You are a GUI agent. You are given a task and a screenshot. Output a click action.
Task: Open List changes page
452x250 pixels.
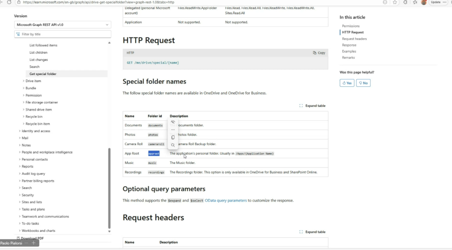point(39,60)
